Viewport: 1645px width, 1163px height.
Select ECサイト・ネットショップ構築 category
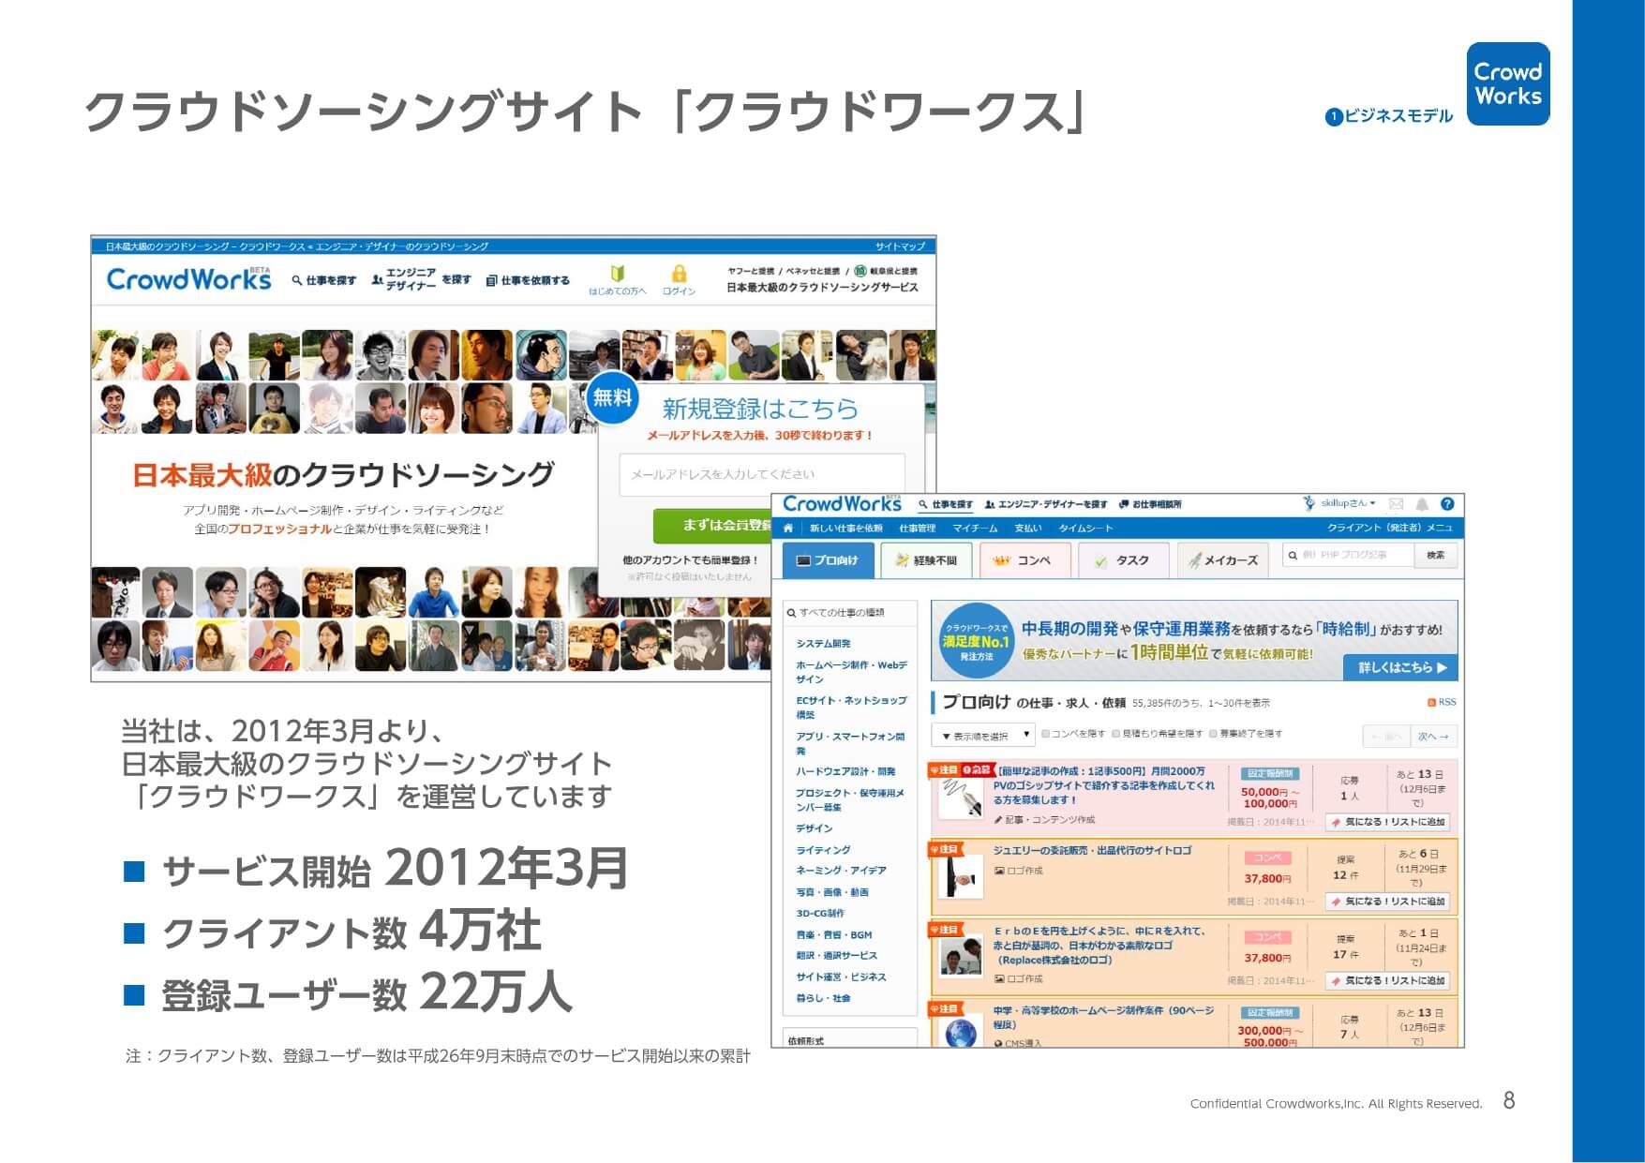(851, 707)
